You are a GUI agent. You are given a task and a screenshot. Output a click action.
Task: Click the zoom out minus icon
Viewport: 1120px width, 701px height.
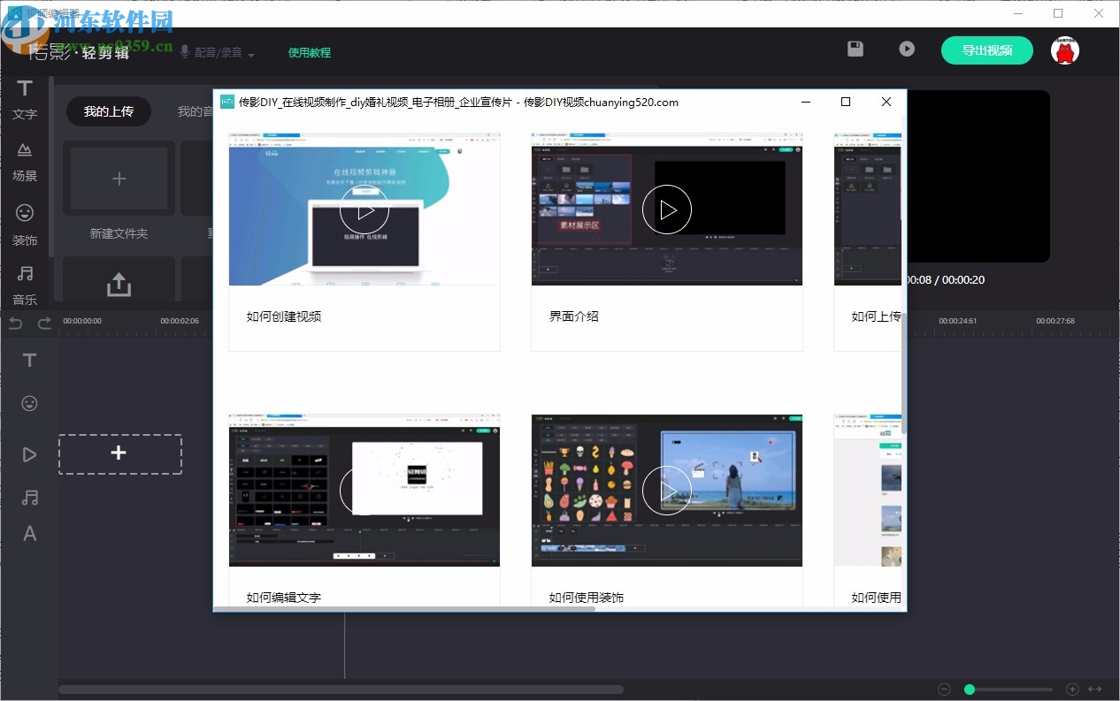click(x=944, y=689)
